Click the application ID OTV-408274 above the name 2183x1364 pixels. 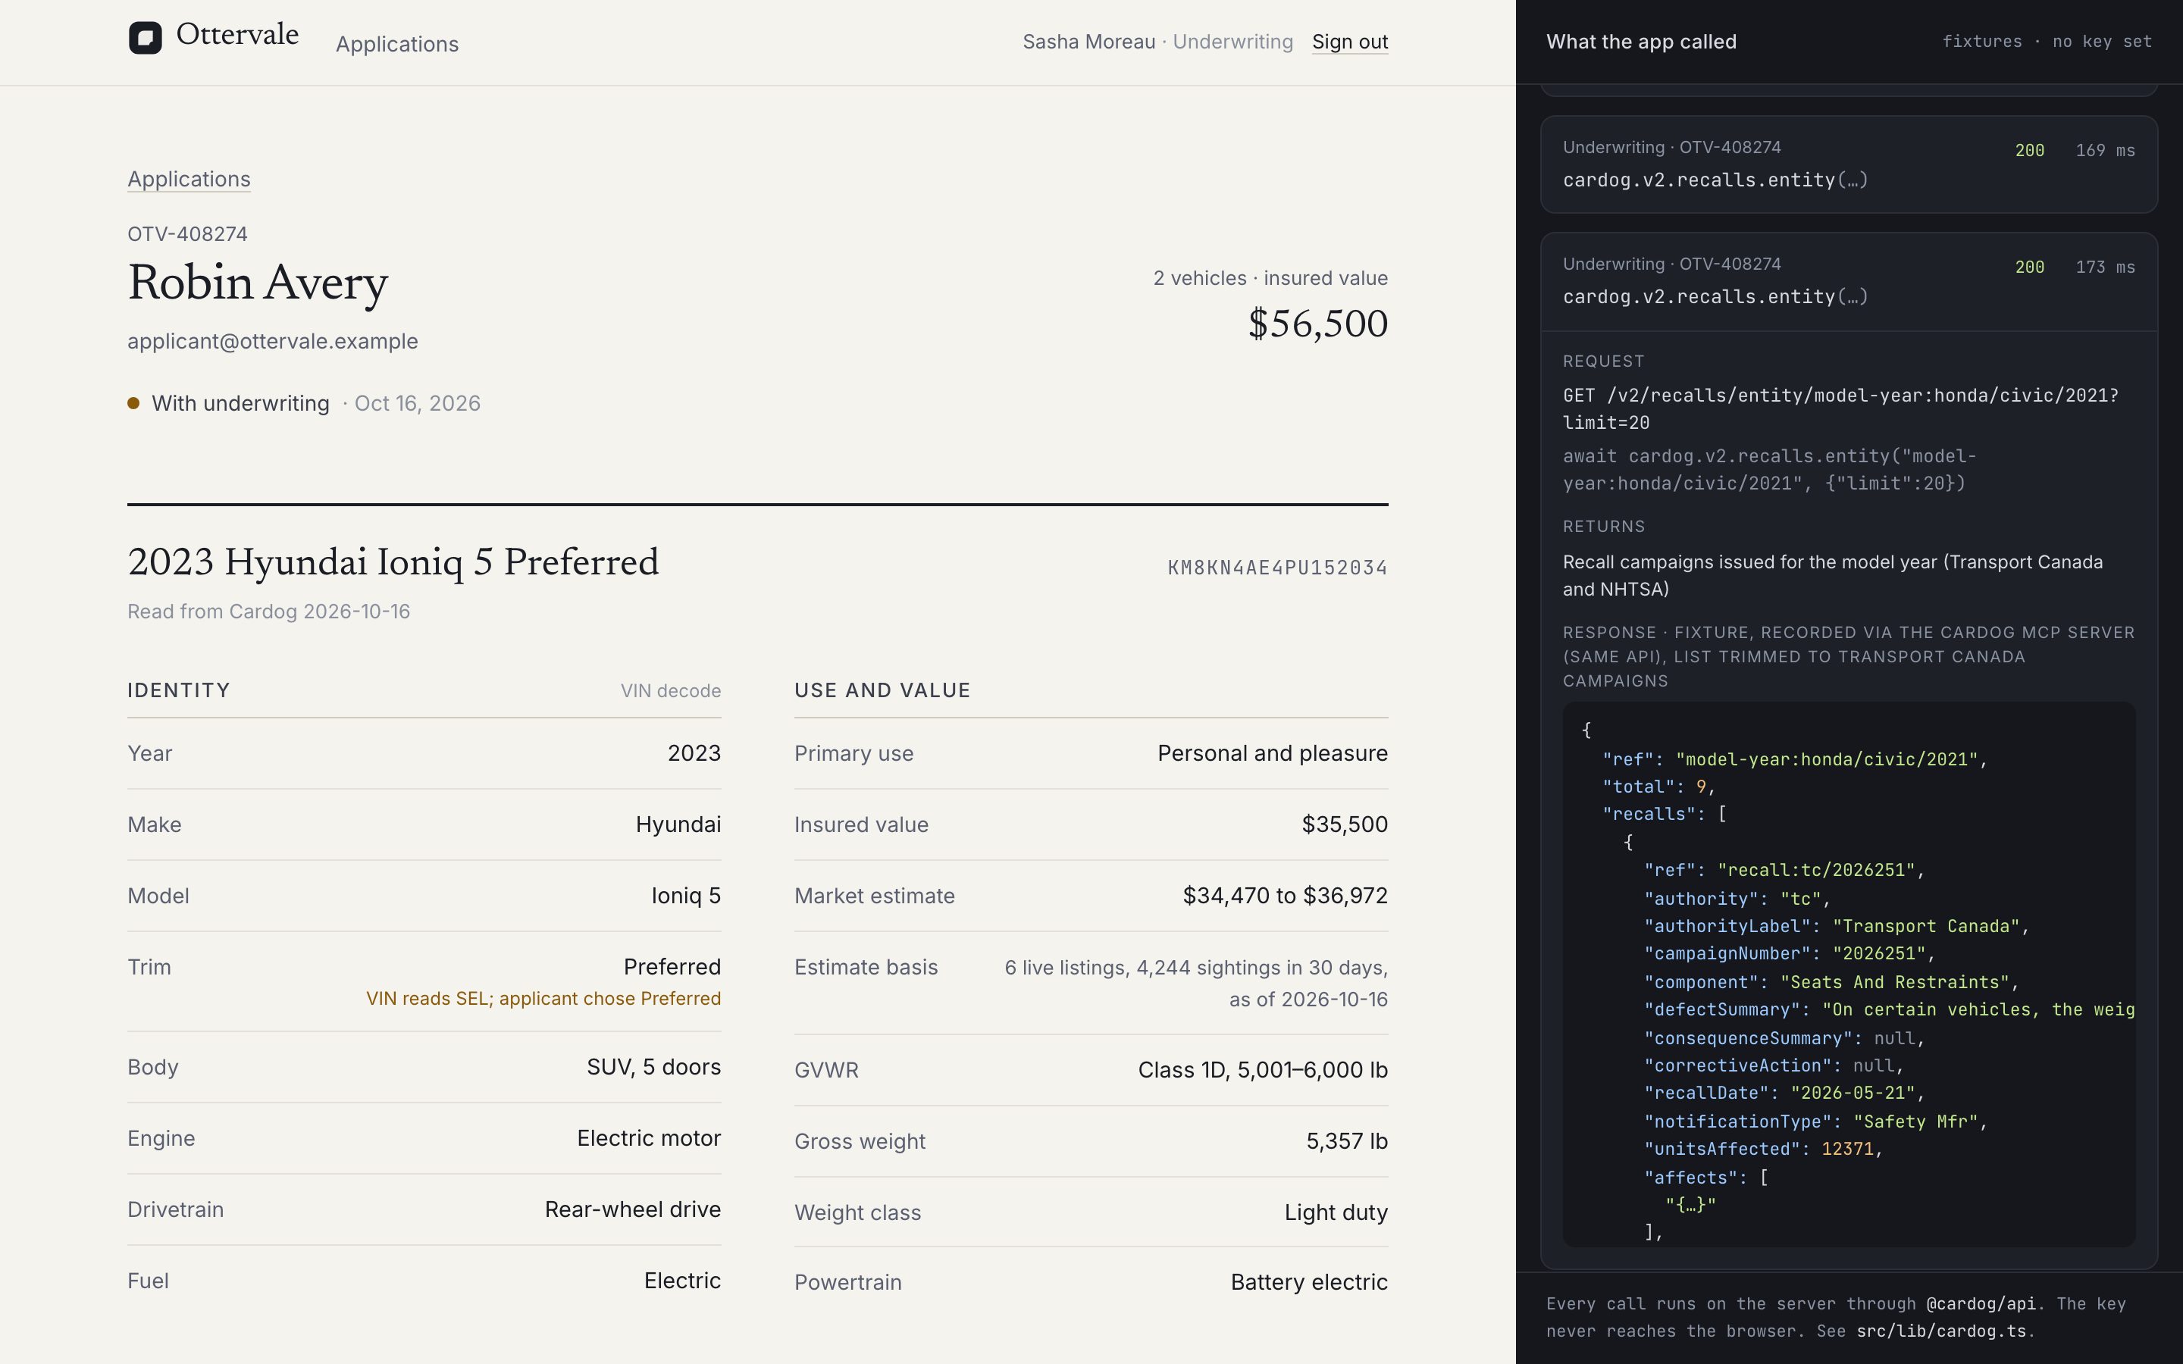click(188, 233)
